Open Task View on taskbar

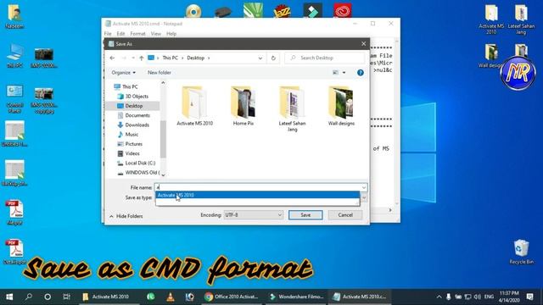pyautogui.click(x=66, y=297)
